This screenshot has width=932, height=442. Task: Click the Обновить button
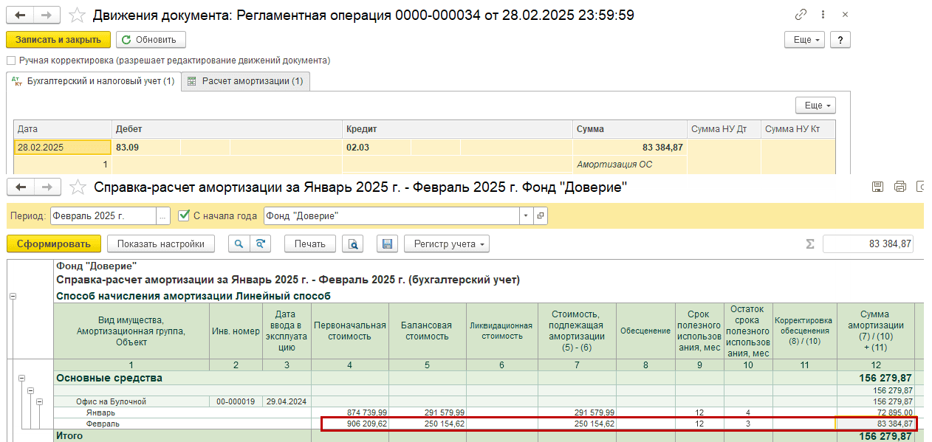coord(151,40)
